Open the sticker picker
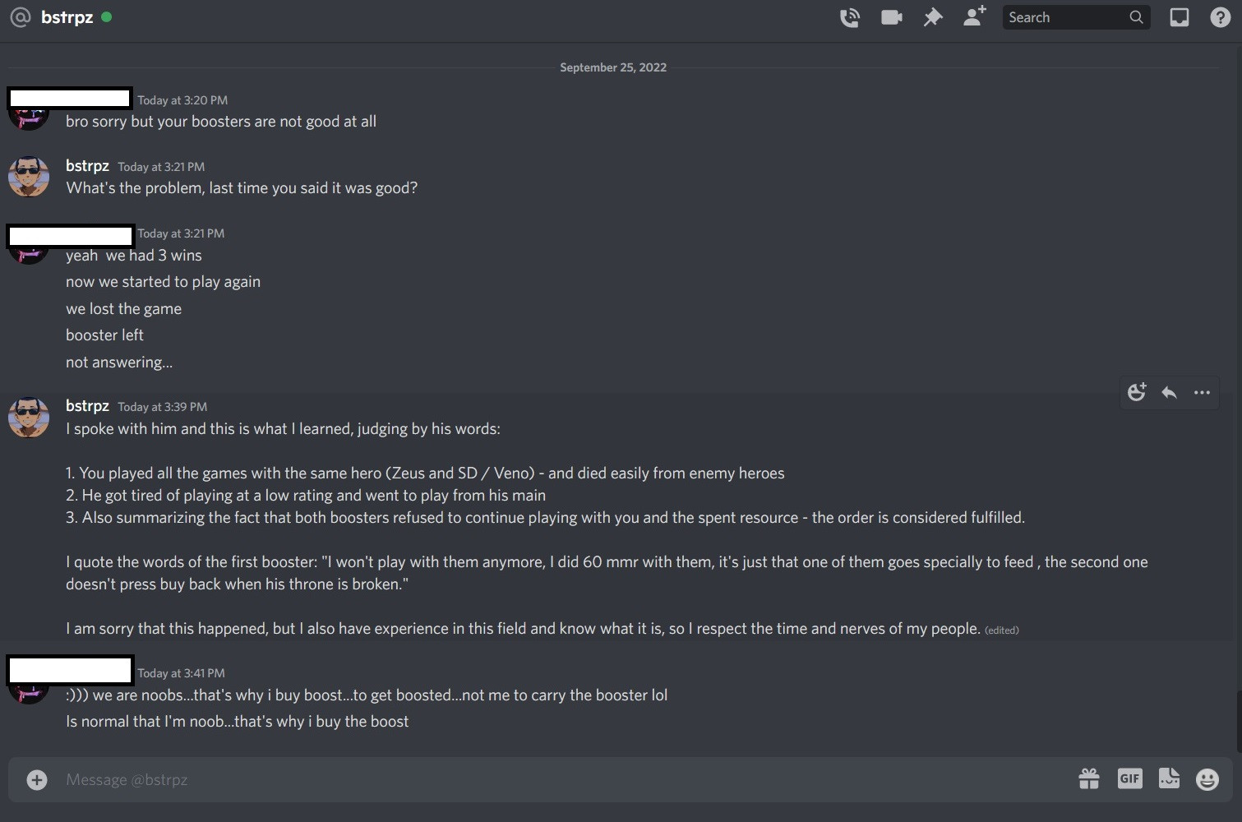The height and width of the screenshot is (822, 1242). pos(1169,778)
